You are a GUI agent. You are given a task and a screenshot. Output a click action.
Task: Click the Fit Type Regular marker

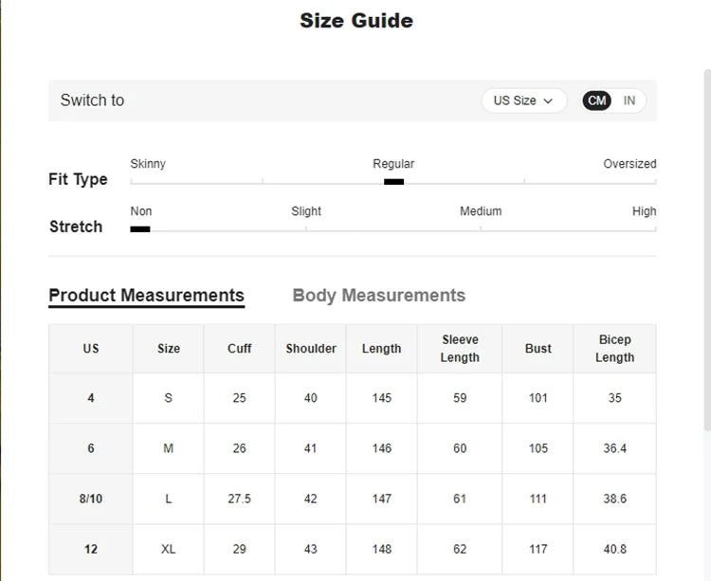point(393,181)
